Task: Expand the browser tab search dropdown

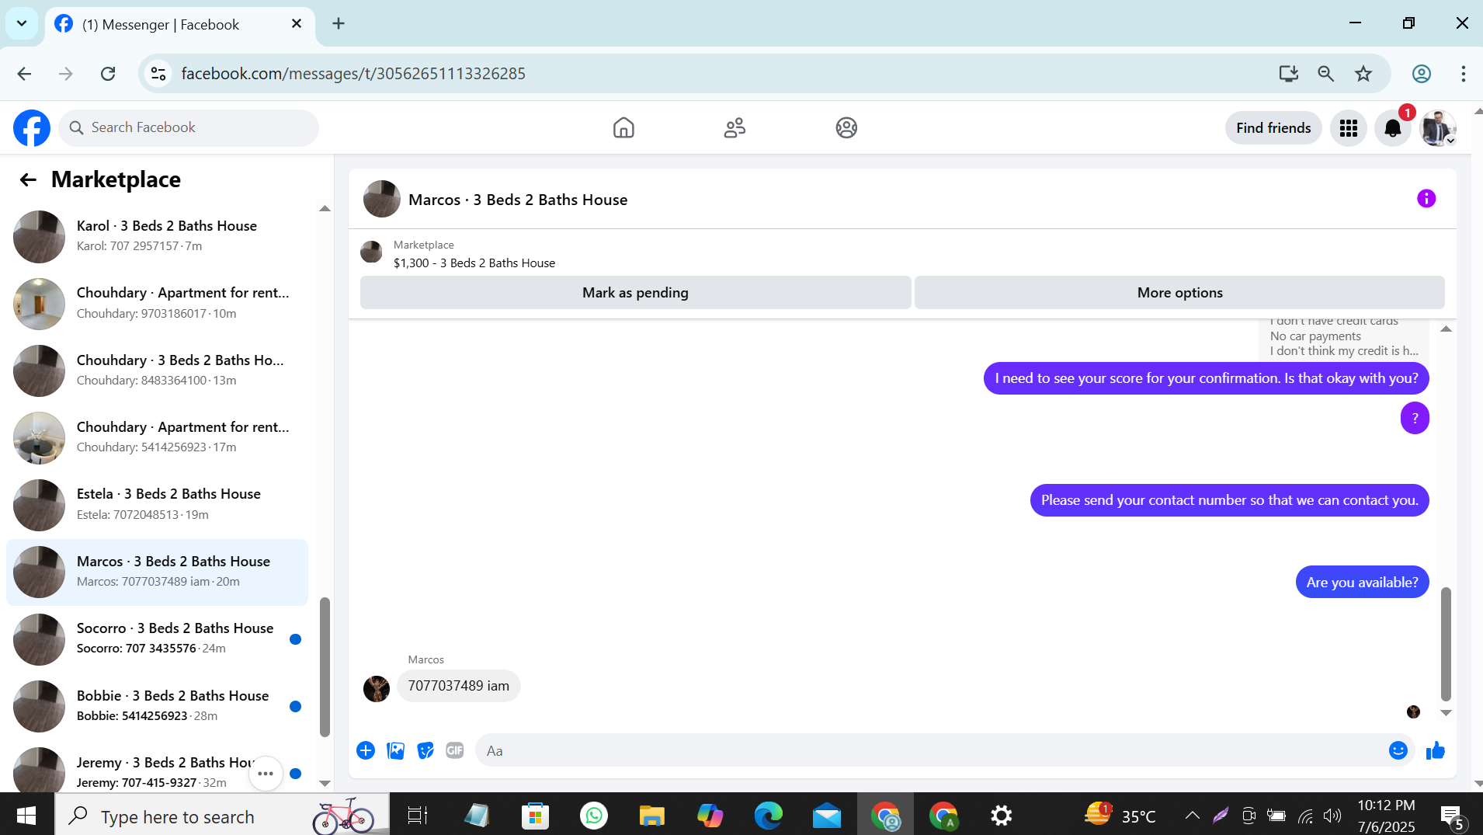Action: click(22, 23)
